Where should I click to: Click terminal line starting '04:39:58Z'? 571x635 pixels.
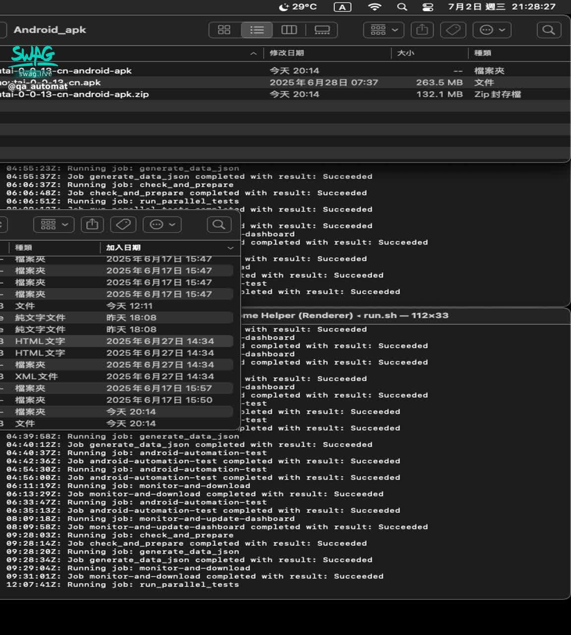click(122, 437)
